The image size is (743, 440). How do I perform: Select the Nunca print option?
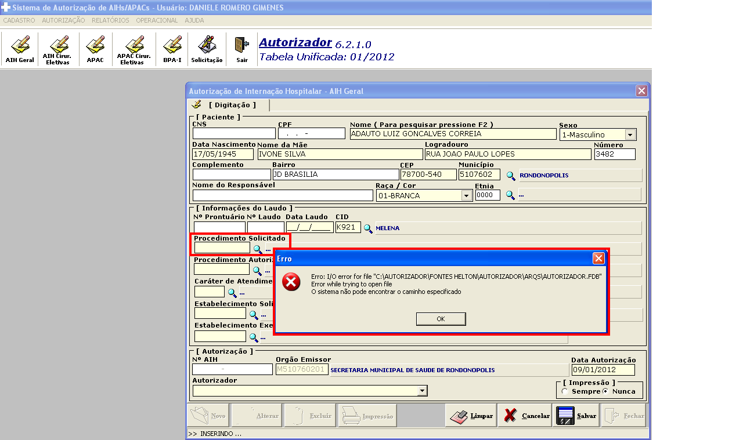(x=605, y=391)
